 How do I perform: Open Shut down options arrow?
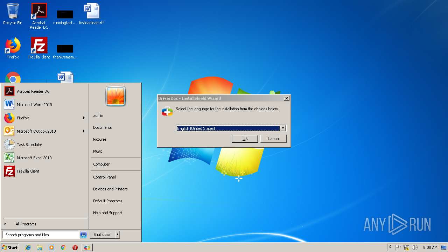pos(118,234)
